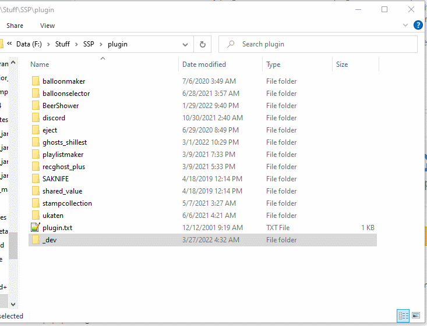Select the BeerShower folder icon

pos(36,106)
